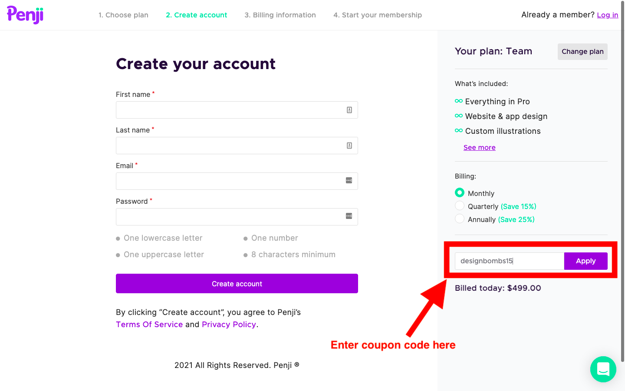The width and height of the screenshot is (625, 391).
Task: Go to Start your membership step
Action: [x=378, y=15]
